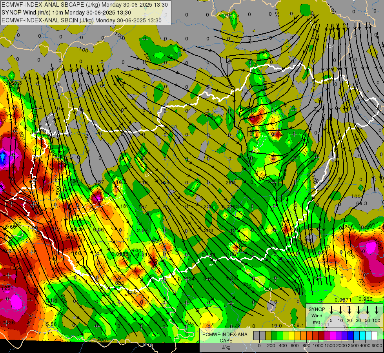
Task: Click the 4000 tick label in CAPE legend
Action: pyautogui.click(x=366, y=346)
